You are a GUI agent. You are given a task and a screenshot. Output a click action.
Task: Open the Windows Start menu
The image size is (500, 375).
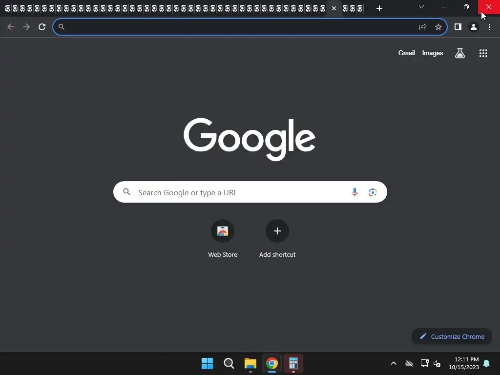[207, 363]
